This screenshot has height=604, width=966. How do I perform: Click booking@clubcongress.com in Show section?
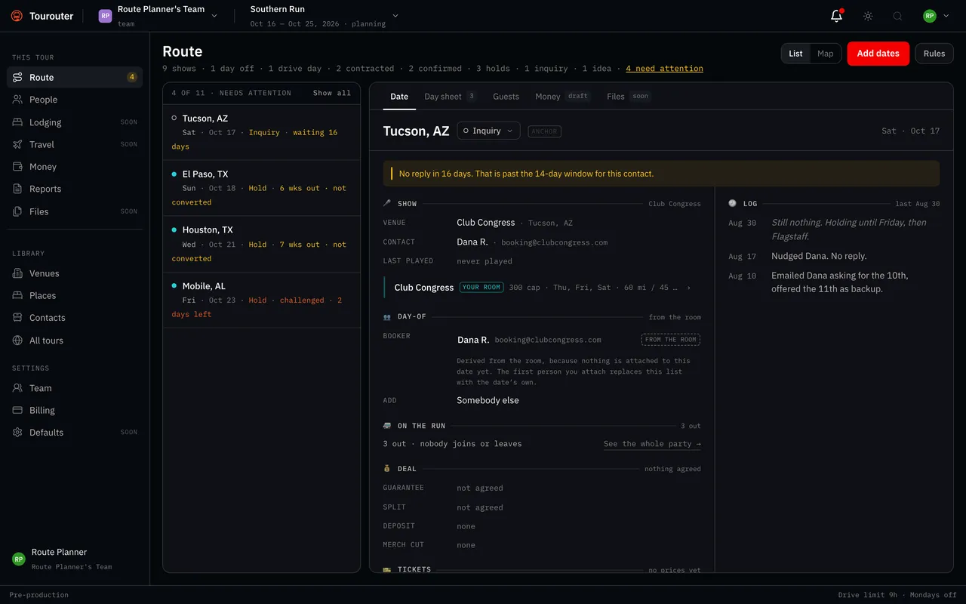coord(555,242)
